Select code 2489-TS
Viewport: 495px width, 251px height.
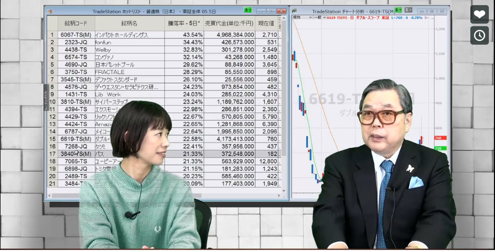76,176
